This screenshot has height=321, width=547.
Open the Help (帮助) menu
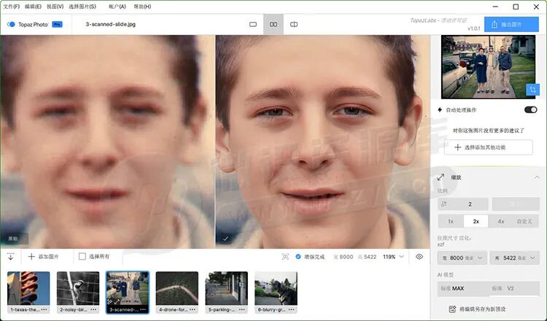tap(143, 7)
